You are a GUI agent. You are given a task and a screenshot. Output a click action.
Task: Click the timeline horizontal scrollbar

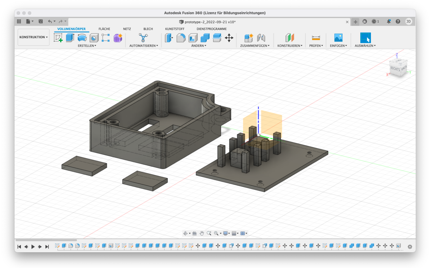click(46, 240)
